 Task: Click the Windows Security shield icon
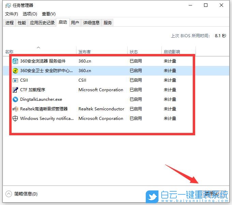coord(15,119)
